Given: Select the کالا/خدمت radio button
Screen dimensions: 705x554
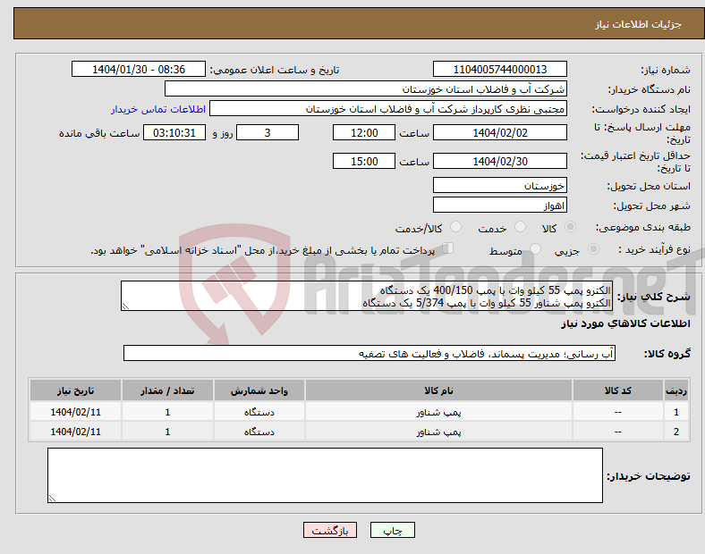Looking at the screenshot, I should tap(456, 227).
